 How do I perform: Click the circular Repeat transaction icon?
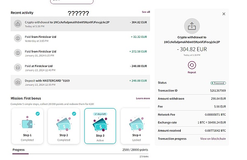click(192, 65)
